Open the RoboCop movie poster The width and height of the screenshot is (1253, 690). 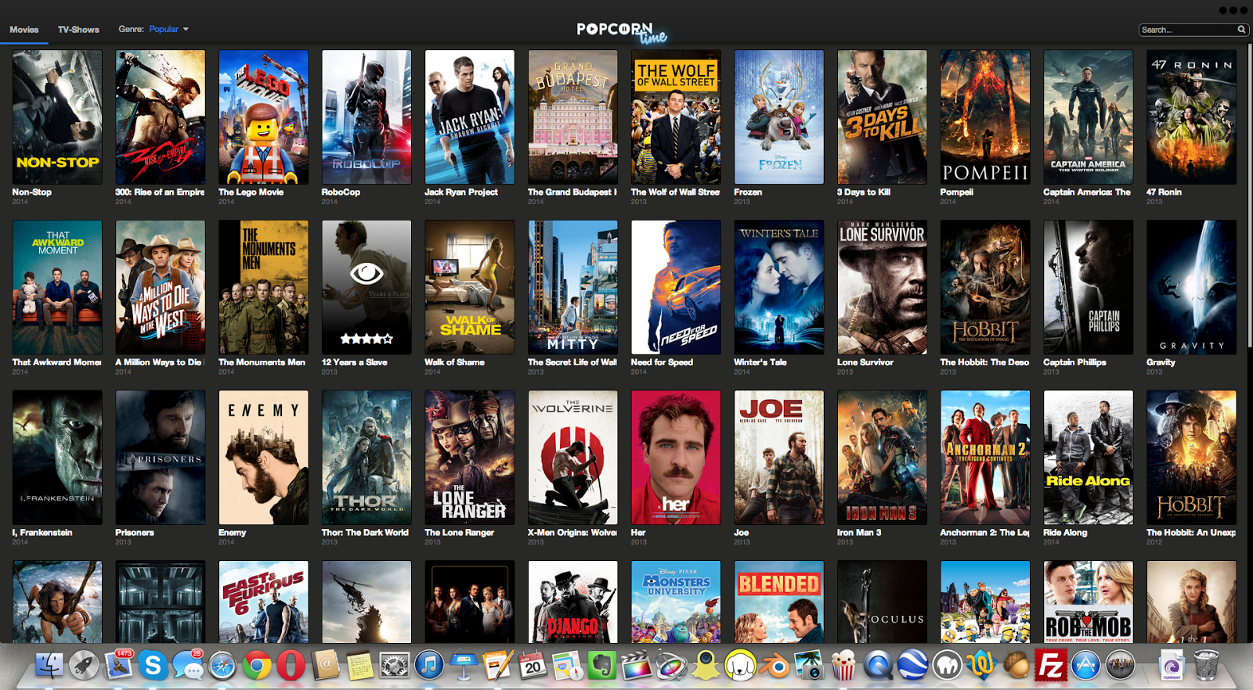click(367, 117)
